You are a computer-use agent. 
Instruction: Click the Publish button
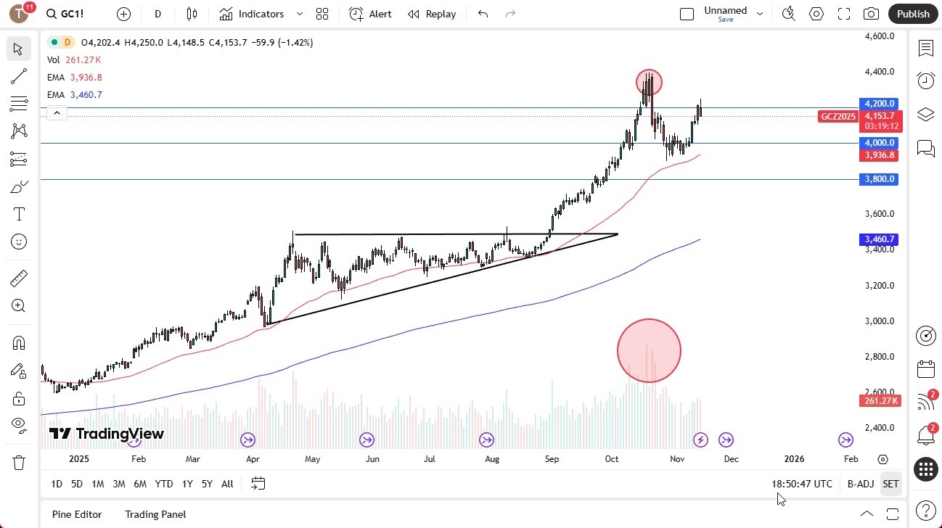pyautogui.click(x=912, y=13)
